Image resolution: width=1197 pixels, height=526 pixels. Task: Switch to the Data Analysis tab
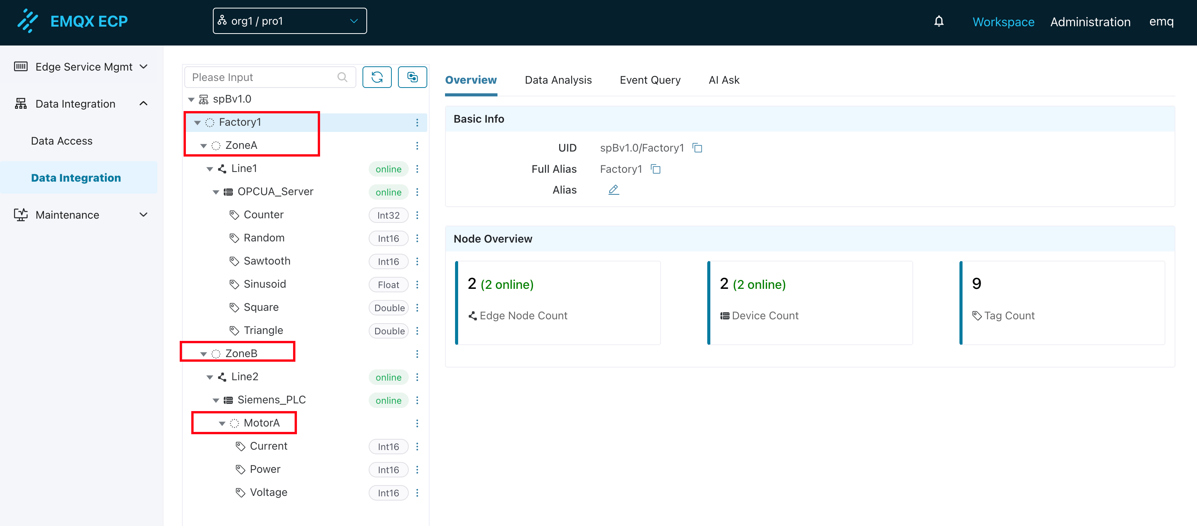tap(558, 80)
